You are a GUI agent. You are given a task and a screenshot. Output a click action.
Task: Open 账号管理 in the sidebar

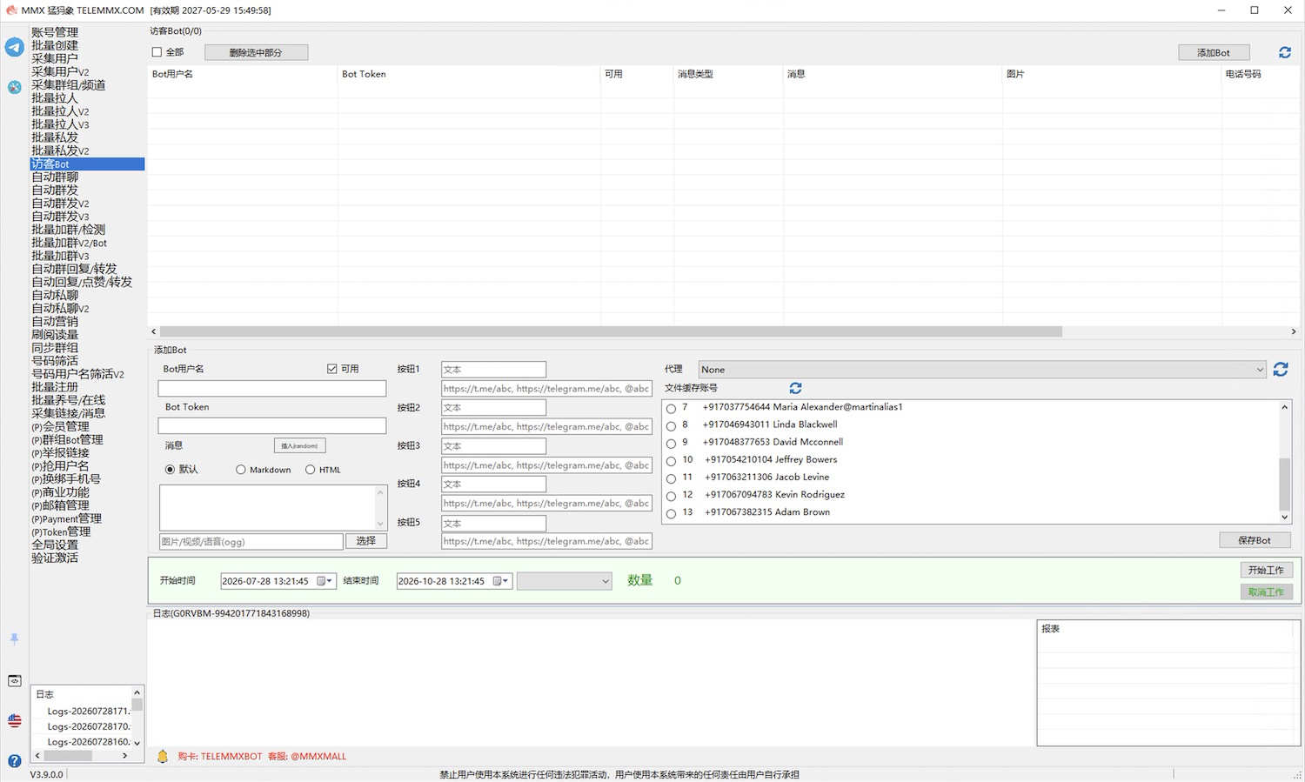[55, 32]
